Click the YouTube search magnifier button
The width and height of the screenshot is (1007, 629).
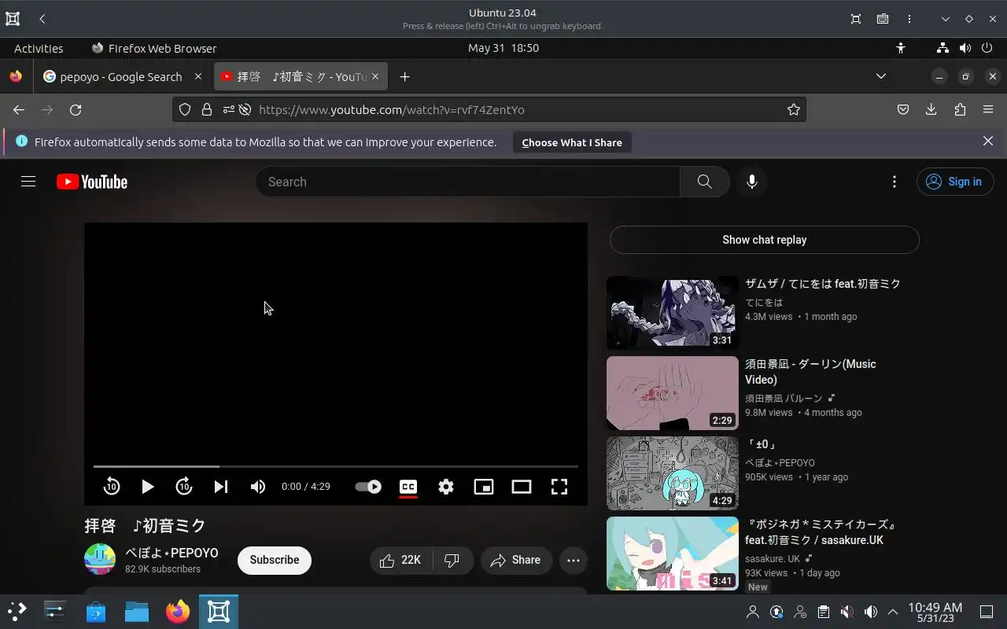pos(704,182)
